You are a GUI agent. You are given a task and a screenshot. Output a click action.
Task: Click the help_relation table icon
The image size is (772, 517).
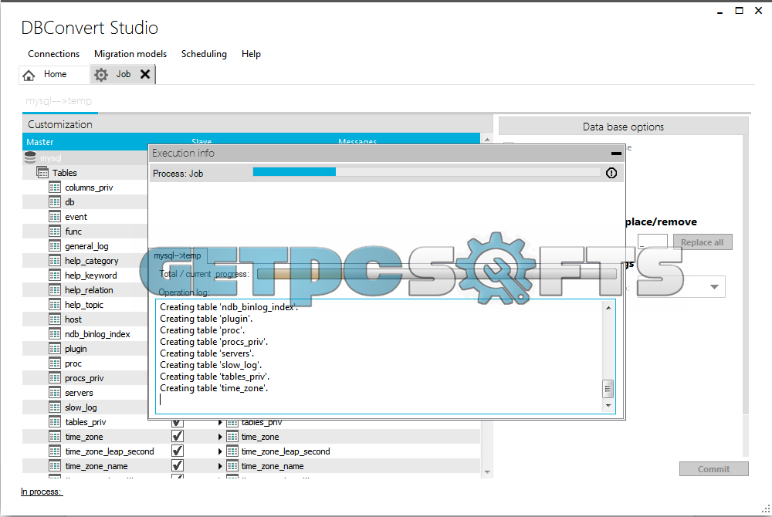[x=55, y=289]
